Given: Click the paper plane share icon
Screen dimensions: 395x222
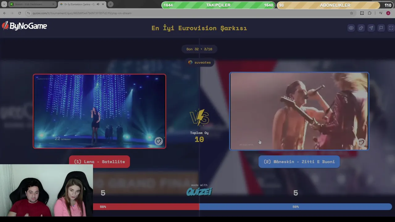Looking at the screenshot, I should pyautogui.click(x=371, y=28).
